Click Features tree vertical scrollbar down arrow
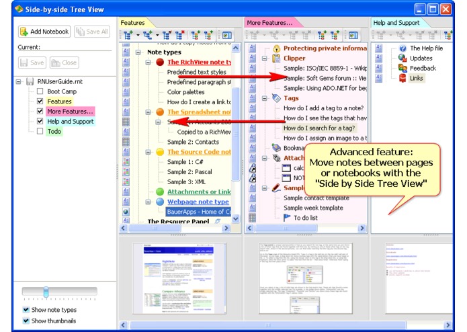Viewport: 467px width, 332px height. [236, 218]
